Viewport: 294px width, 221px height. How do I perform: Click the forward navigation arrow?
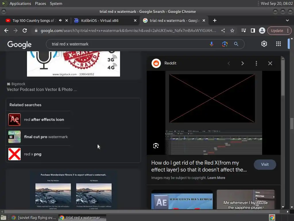coord(16,31)
